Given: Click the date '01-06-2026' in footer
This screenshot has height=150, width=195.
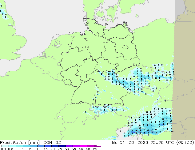Looking at the screenshot, I should click(x=134, y=143).
